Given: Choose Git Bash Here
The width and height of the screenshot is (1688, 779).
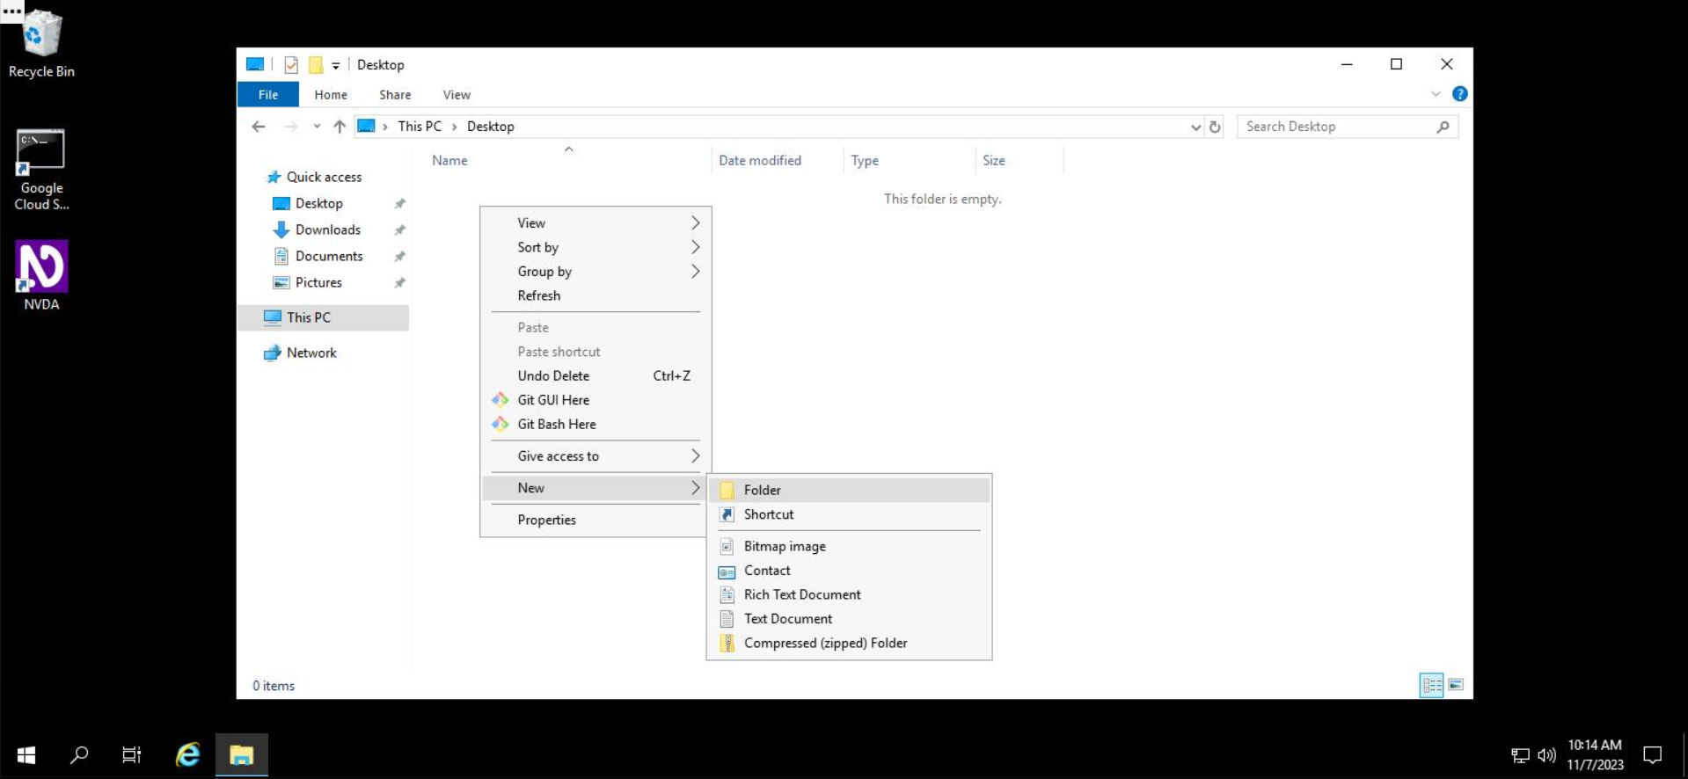Looking at the screenshot, I should (596, 424).
